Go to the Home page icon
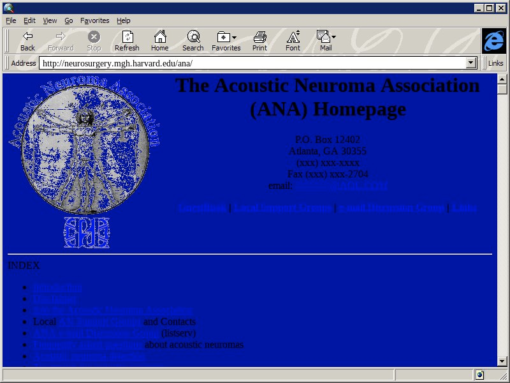The width and height of the screenshot is (510, 383). [x=159, y=41]
